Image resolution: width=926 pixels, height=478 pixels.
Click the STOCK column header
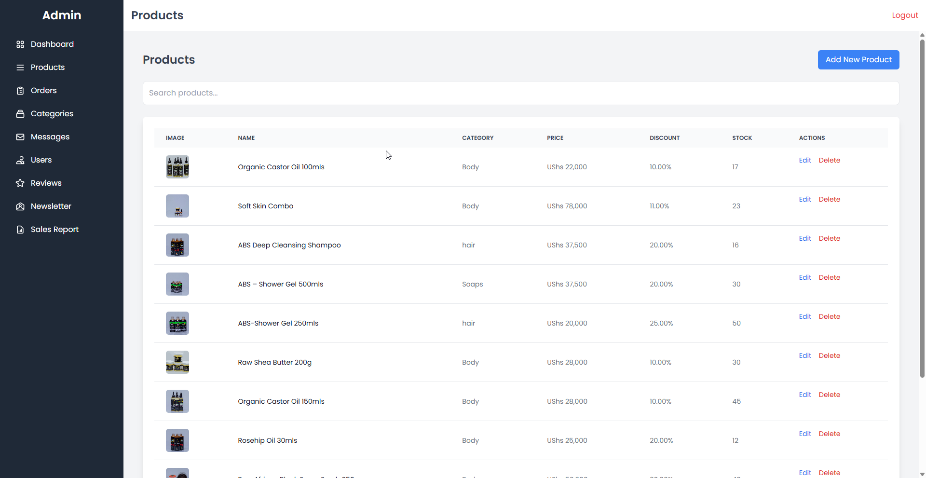coord(742,138)
